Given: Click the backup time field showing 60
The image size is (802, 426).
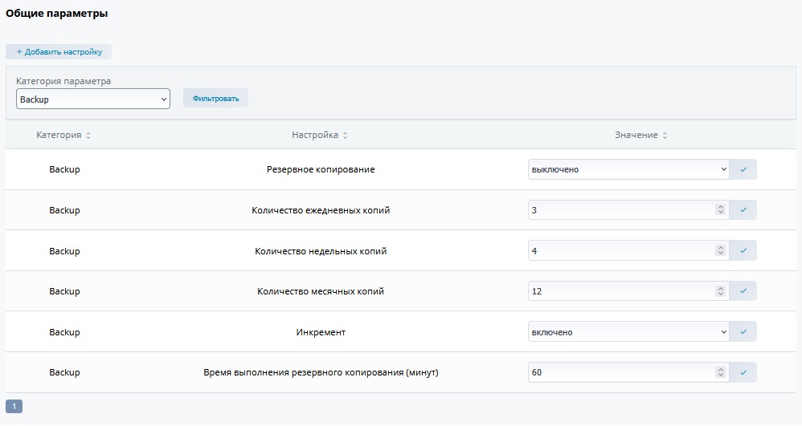Looking at the screenshot, I should coord(619,372).
